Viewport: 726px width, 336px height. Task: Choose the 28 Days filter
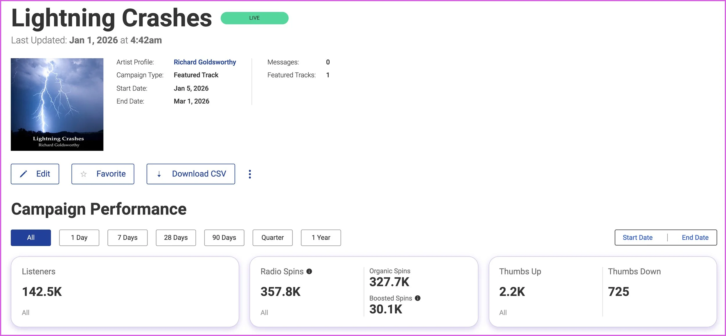[176, 238]
